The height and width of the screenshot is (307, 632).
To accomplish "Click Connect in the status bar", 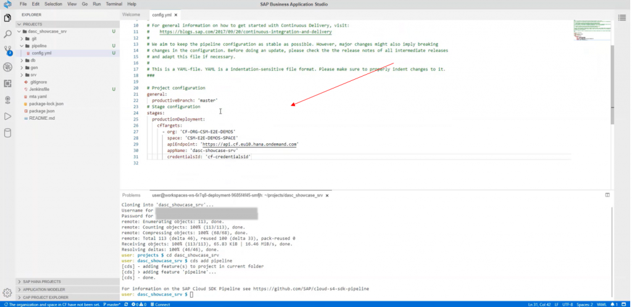I will [160, 305].
